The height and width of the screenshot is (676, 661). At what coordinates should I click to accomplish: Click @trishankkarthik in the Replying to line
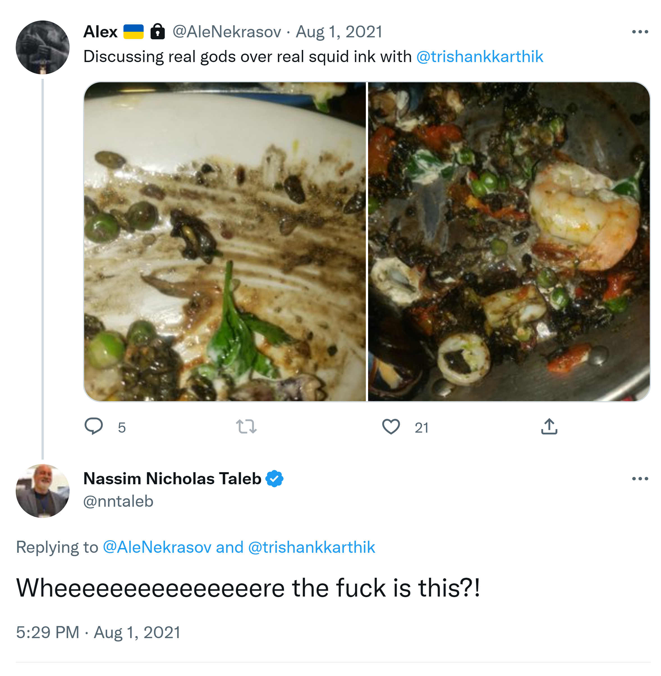(311, 547)
